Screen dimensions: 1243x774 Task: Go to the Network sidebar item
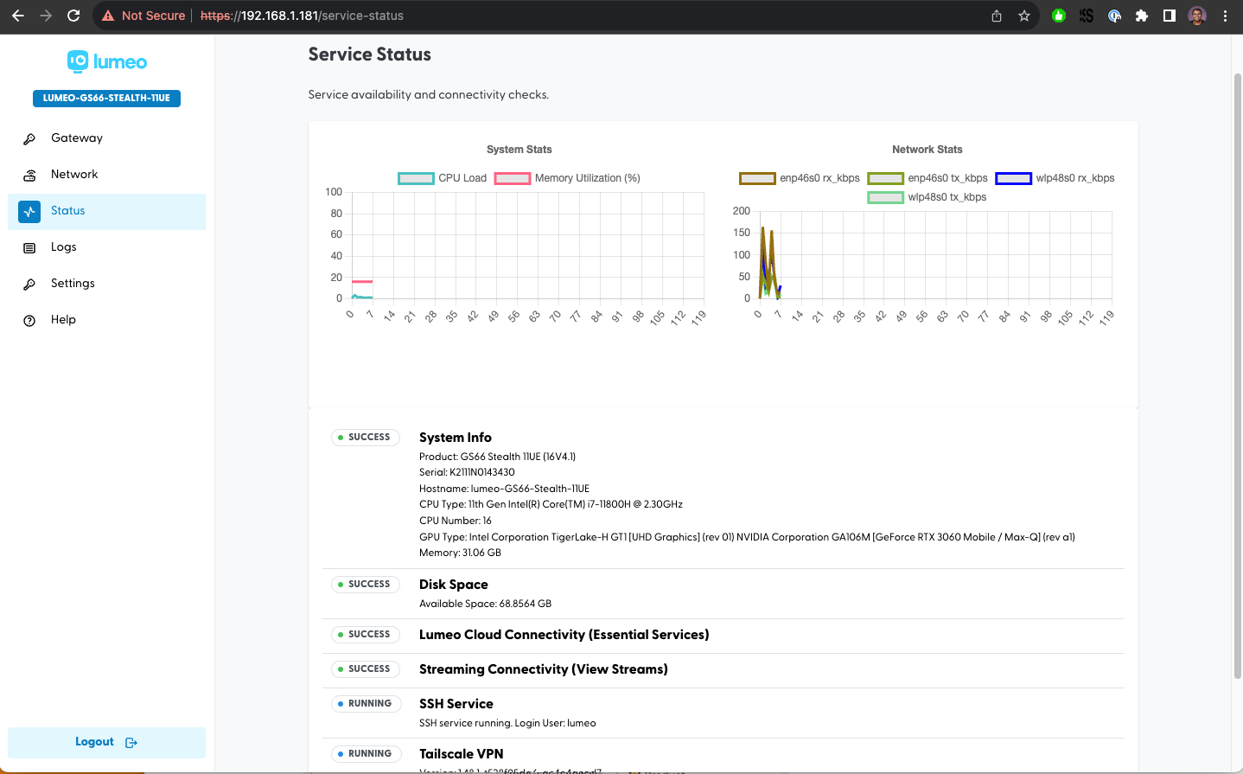pyautogui.click(x=106, y=175)
